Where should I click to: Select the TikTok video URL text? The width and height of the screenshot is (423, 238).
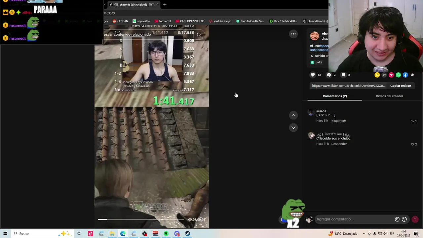349,86
